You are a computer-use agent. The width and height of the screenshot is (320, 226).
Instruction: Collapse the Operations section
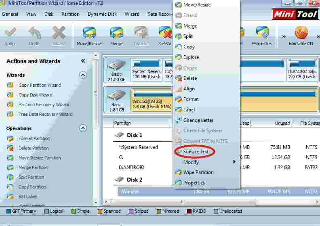[83, 128]
